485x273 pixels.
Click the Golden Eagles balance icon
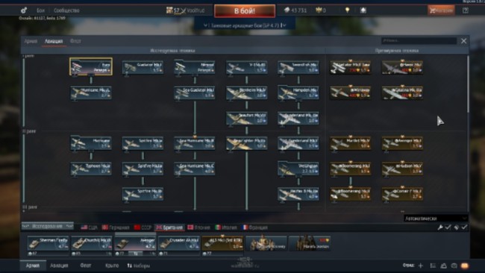[x=319, y=10]
